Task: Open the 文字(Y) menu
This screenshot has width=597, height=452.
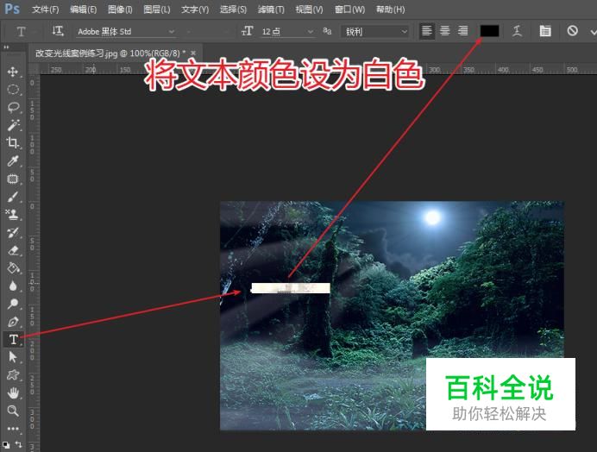Action: pos(195,9)
